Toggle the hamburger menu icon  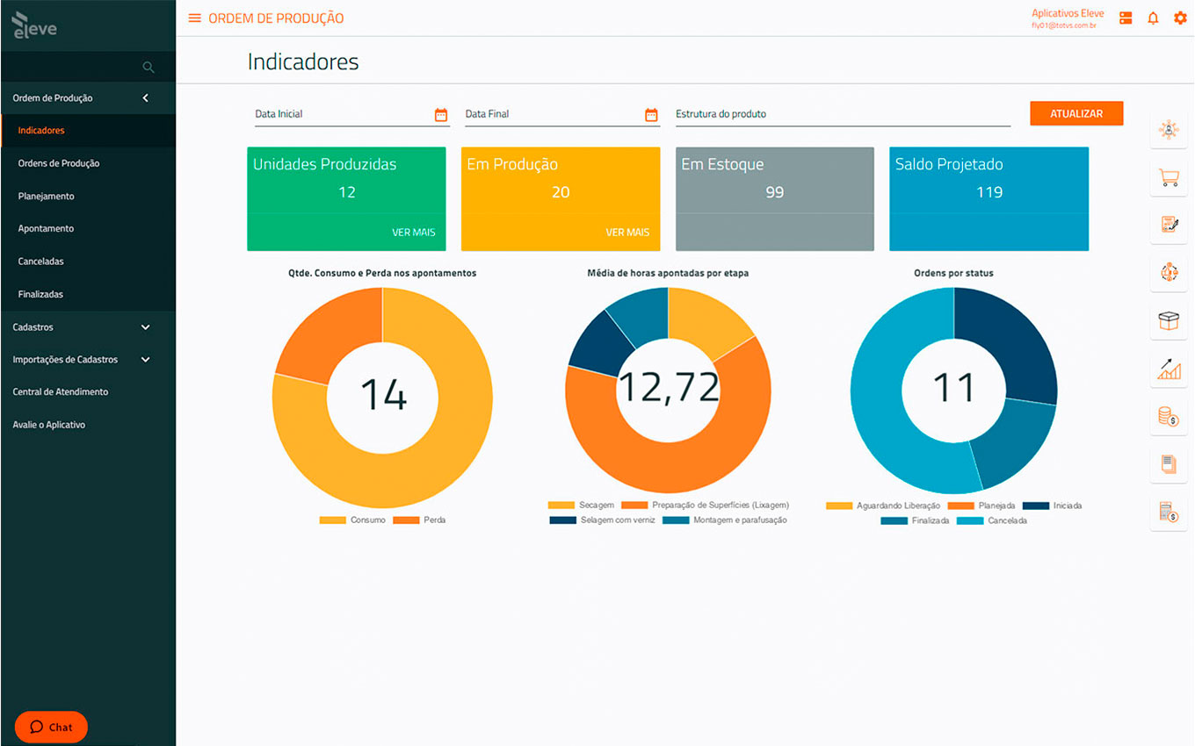[x=195, y=18]
